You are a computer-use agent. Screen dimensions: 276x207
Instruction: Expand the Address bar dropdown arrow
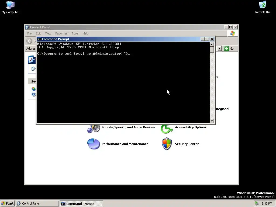click(x=219, y=49)
